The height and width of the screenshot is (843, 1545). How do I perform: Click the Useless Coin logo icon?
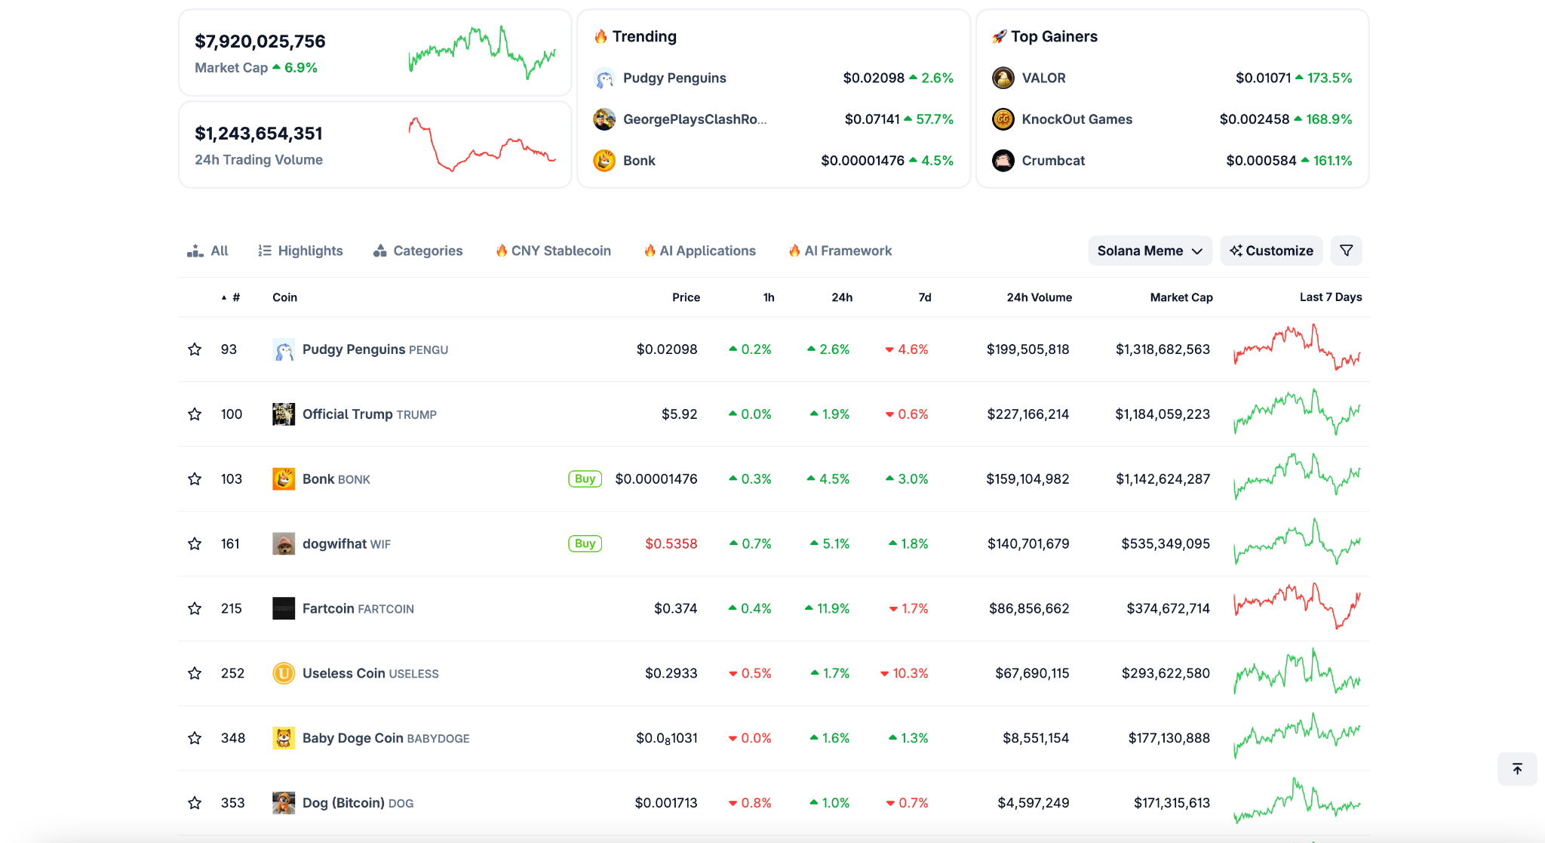(x=284, y=673)
